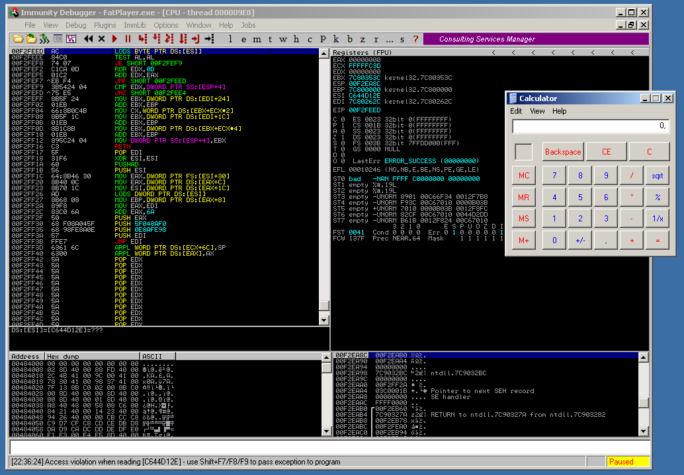684x475 pixels.
Task: Run the program with red play icon
Action: click(114, 39)
